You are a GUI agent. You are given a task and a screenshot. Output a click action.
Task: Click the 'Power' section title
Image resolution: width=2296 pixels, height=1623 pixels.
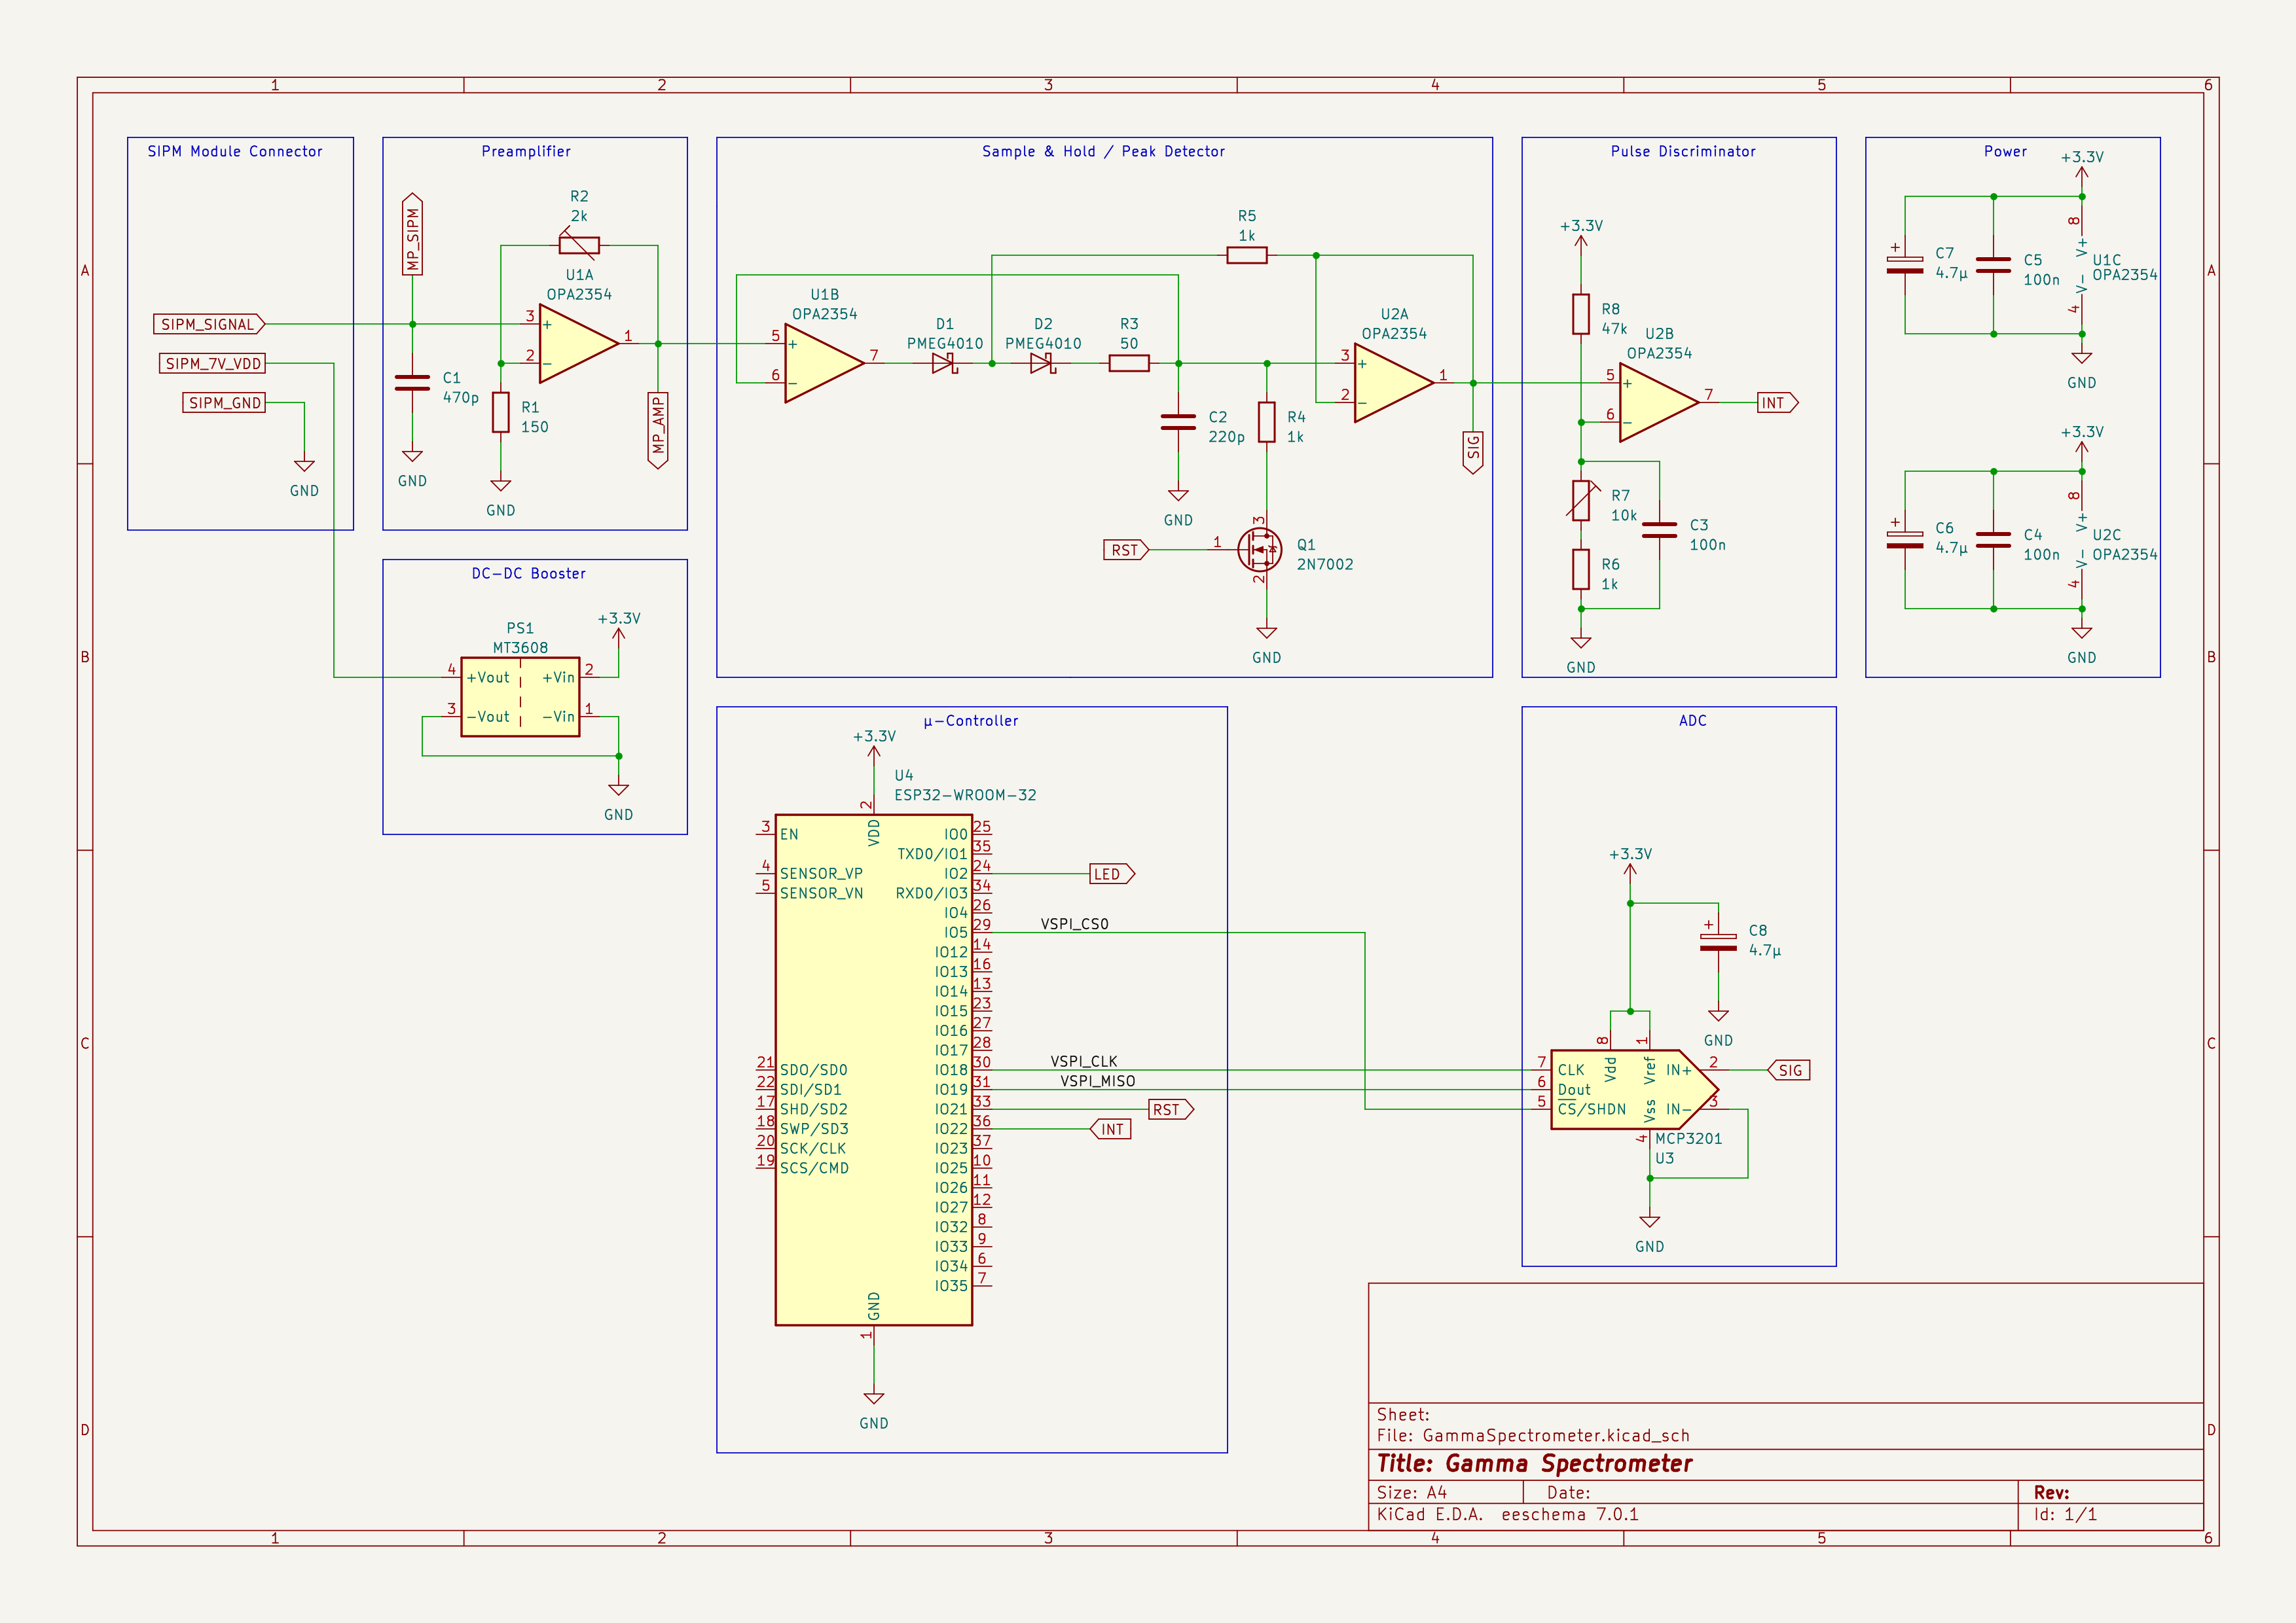2005,151
